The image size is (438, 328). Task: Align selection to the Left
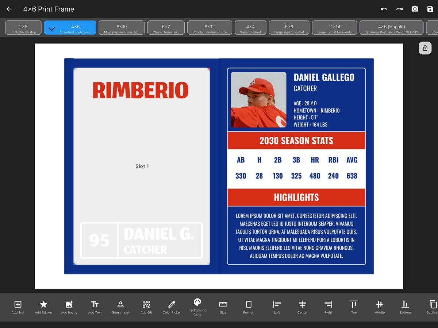277,307
